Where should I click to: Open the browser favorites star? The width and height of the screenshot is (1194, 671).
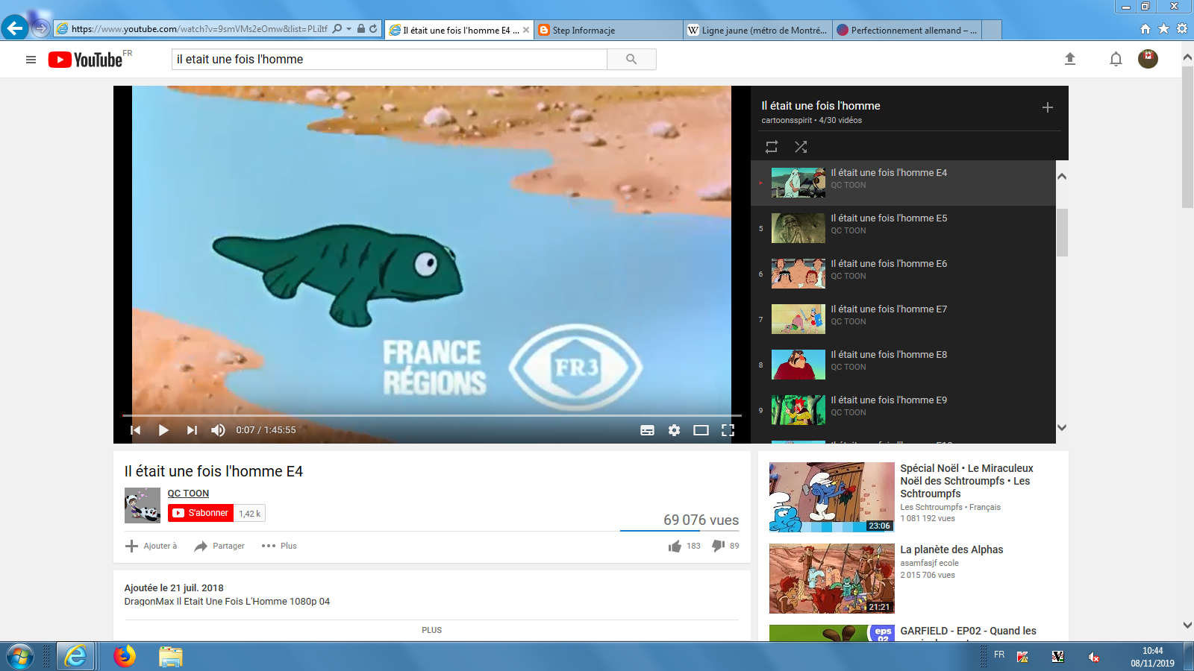[1163, 29]
